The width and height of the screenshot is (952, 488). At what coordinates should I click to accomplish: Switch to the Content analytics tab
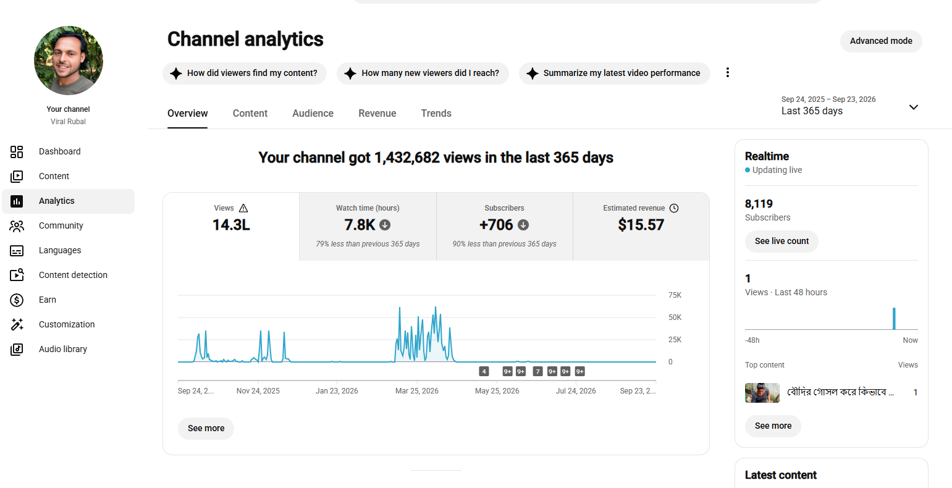tap(250, 114)
